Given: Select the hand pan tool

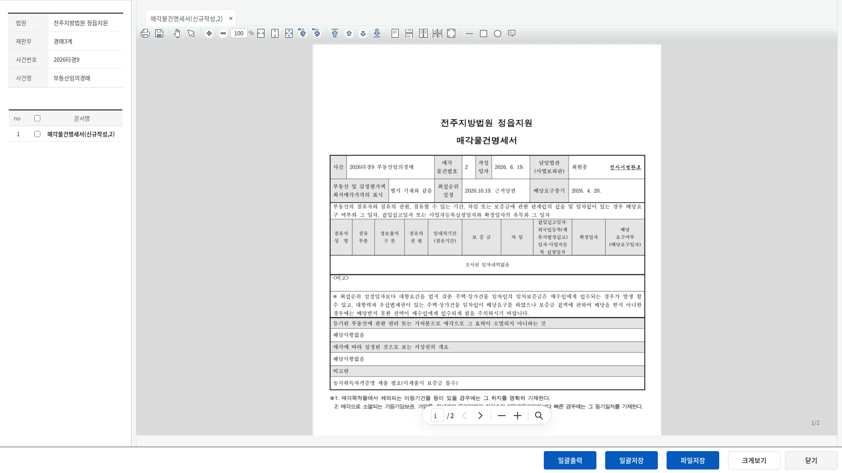Looking at the screenshot, I should [177, 33].
